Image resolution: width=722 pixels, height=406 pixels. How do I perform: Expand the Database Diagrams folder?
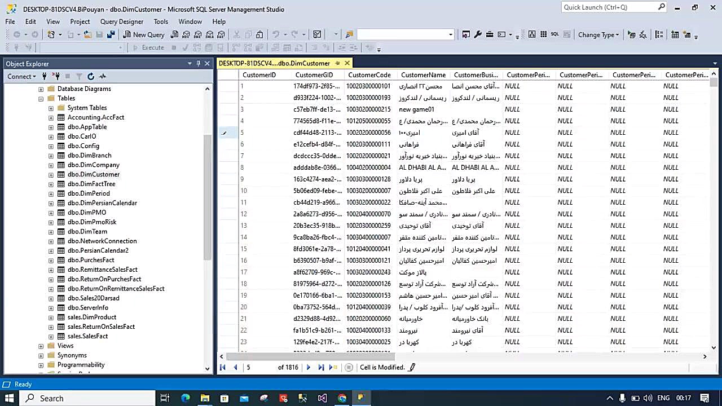[41, 89]
